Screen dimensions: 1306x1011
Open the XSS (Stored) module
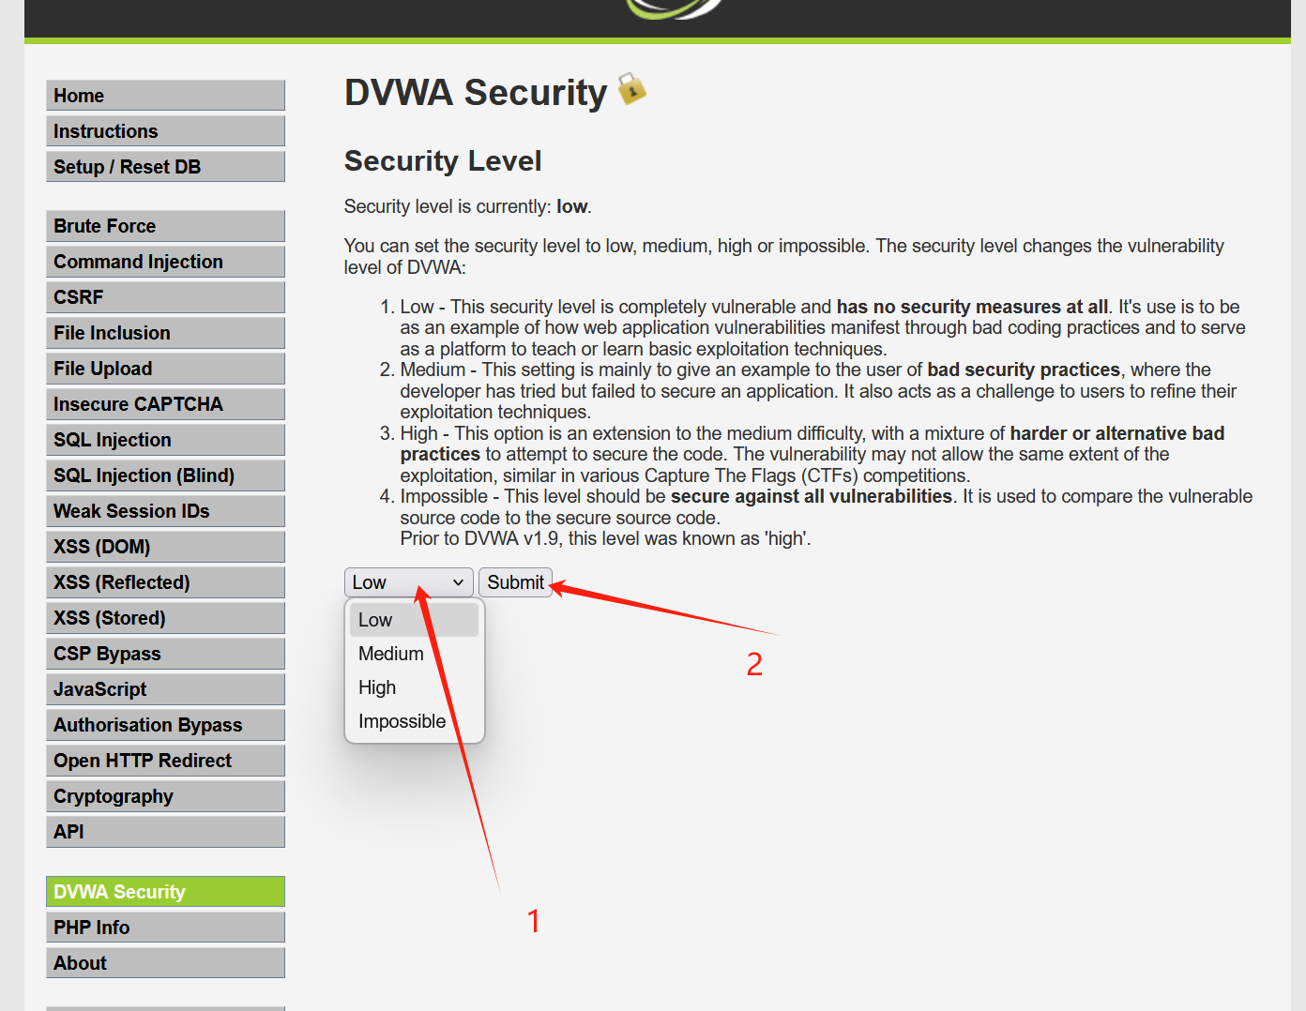(165, 618)
